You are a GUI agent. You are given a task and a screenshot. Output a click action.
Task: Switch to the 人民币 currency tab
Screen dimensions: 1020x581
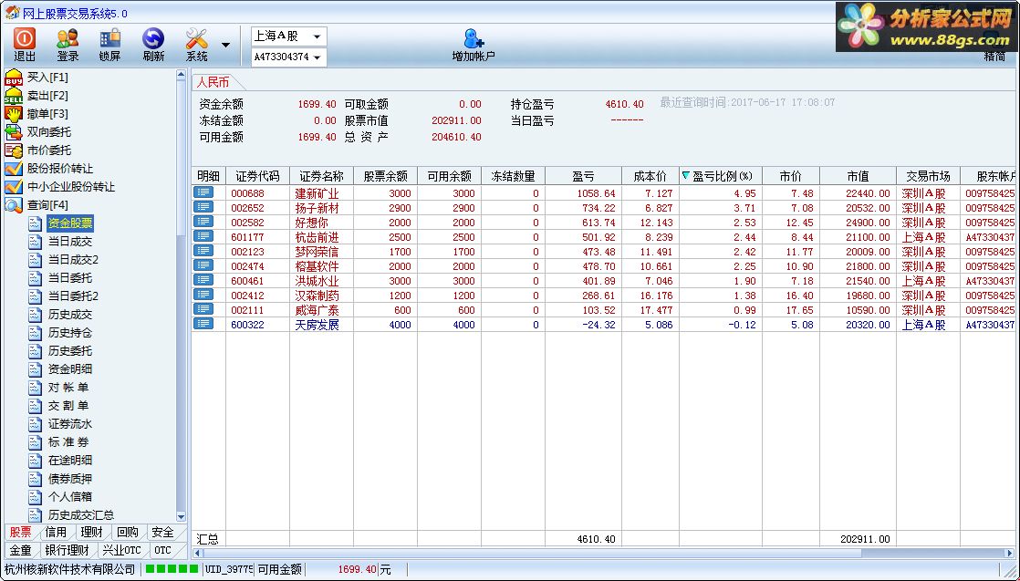[213, 83]
